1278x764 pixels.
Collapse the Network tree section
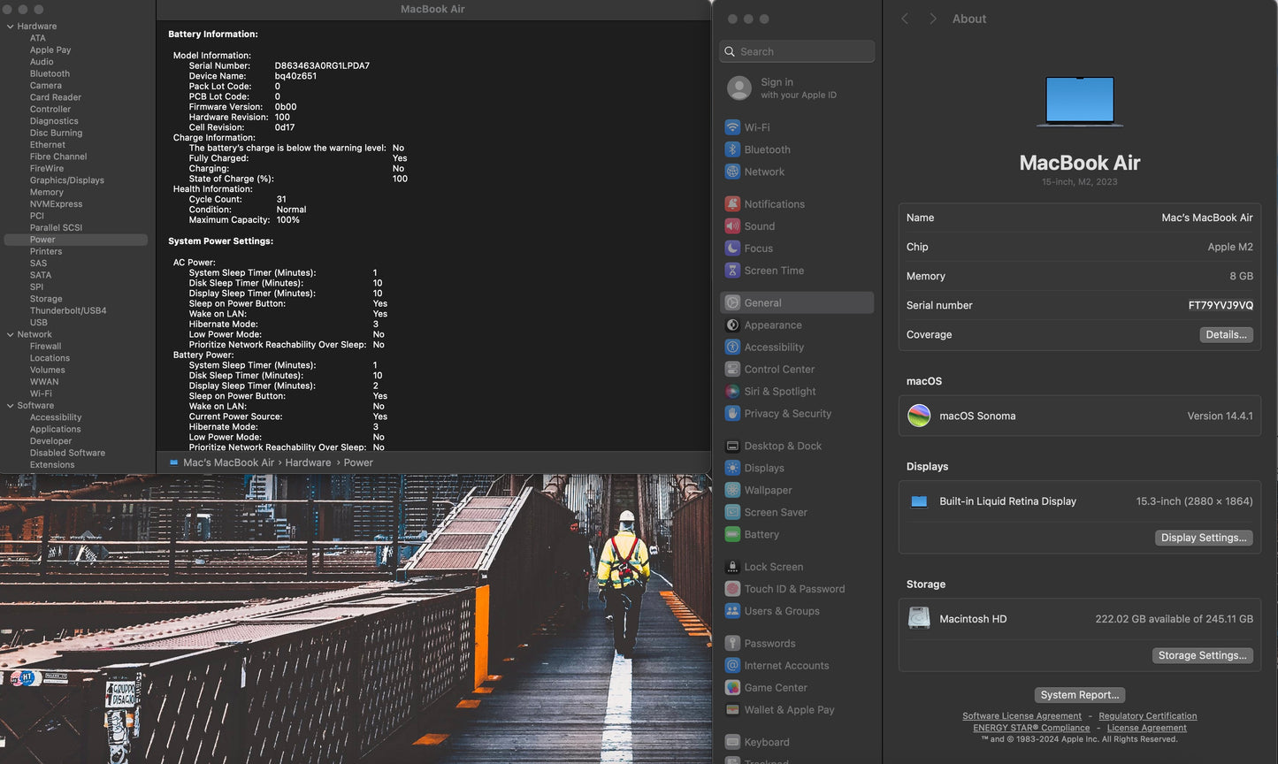click(10, 334)
